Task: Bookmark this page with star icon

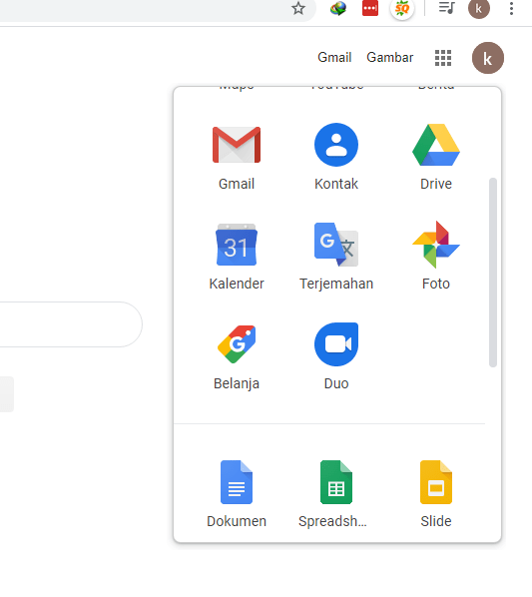Action: [x=298, y=8]
